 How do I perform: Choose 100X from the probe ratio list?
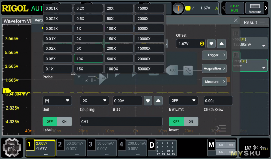[119, 29]
